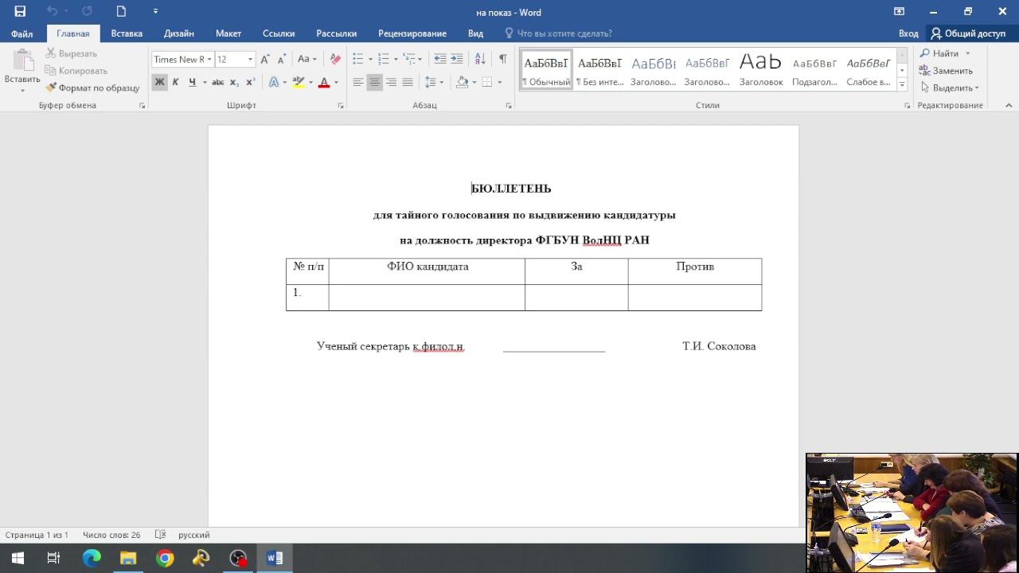Screen dimensions: 1019x573
Task: Decrease paragraph indent
Action: click(x=439, y=59)
